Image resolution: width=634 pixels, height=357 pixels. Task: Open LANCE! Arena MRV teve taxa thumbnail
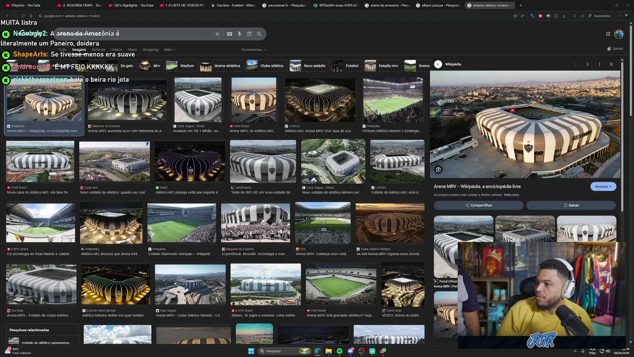pos(320,100)
